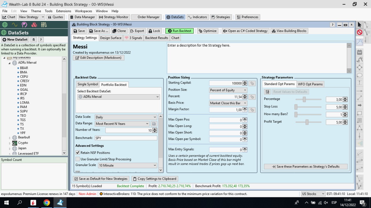Uncheck Retain NSF Positions
Viewport: 371px width, 208px height.
[78, 153]
